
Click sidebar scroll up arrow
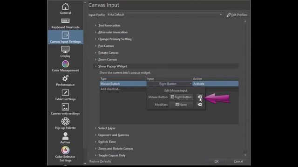85,3
